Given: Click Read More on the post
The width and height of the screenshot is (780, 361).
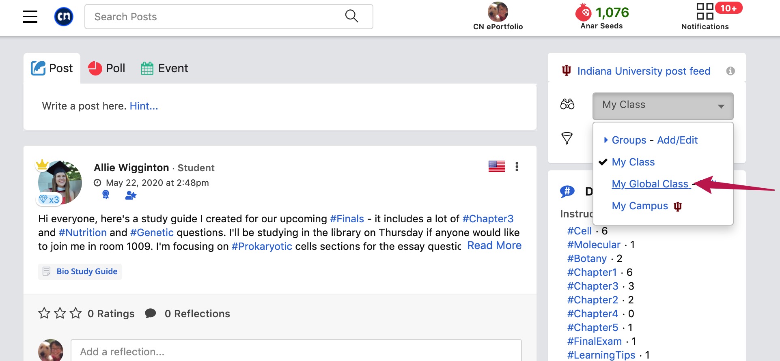Looking at the screenshot, I should click(x=494, y=245).
